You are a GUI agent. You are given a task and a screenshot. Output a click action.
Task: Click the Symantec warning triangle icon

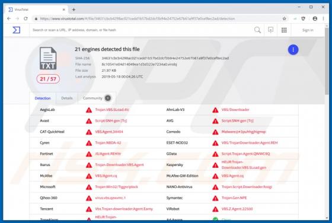coord(215,198)
